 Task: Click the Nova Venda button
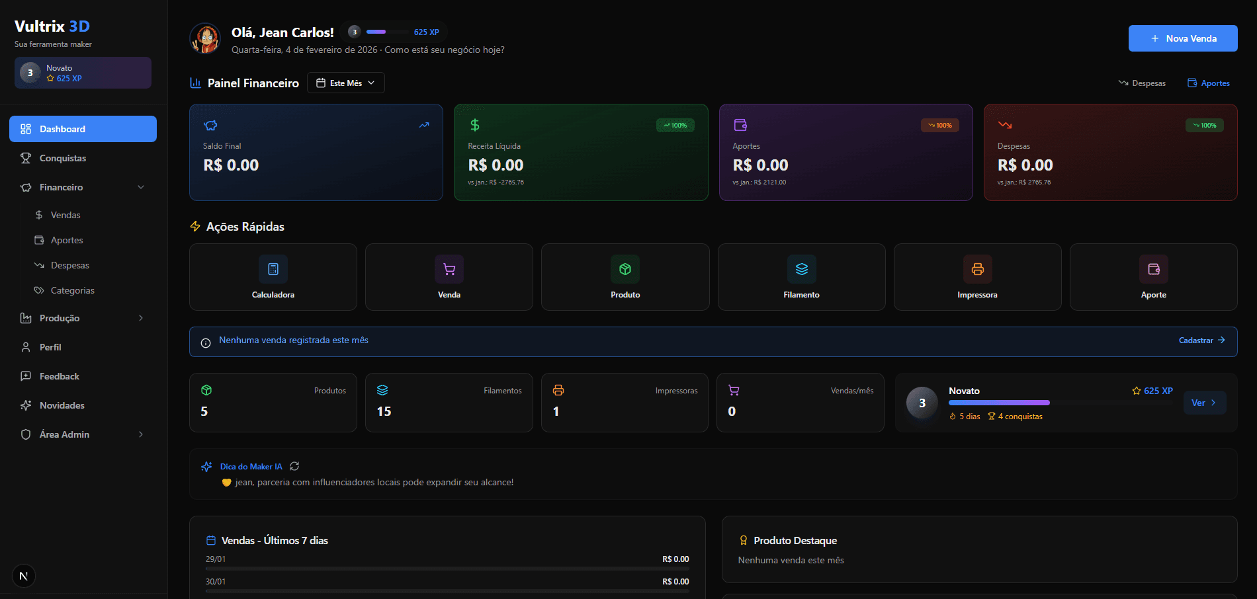pyautogui.click(x=1182, y=38)
